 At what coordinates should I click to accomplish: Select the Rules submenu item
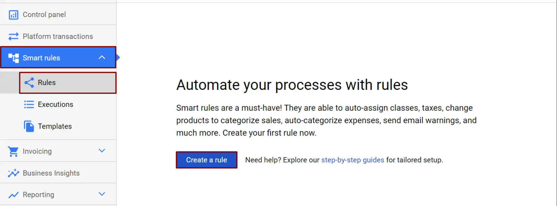[x=47, y=83]
